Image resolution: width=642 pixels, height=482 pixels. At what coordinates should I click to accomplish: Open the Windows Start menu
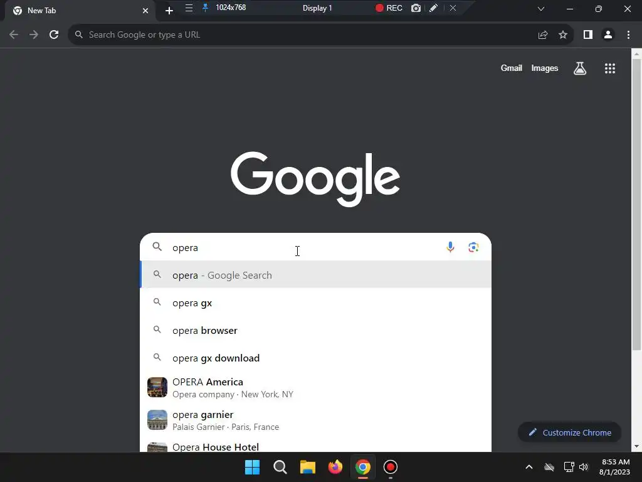252,467
